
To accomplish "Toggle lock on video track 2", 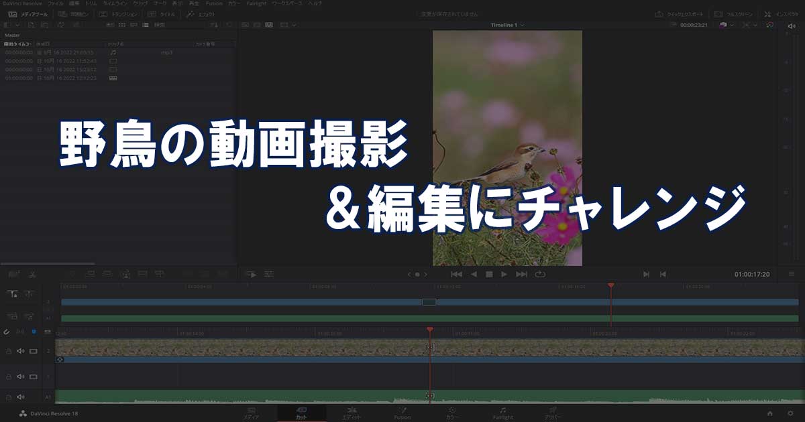I will pos(9,350).
